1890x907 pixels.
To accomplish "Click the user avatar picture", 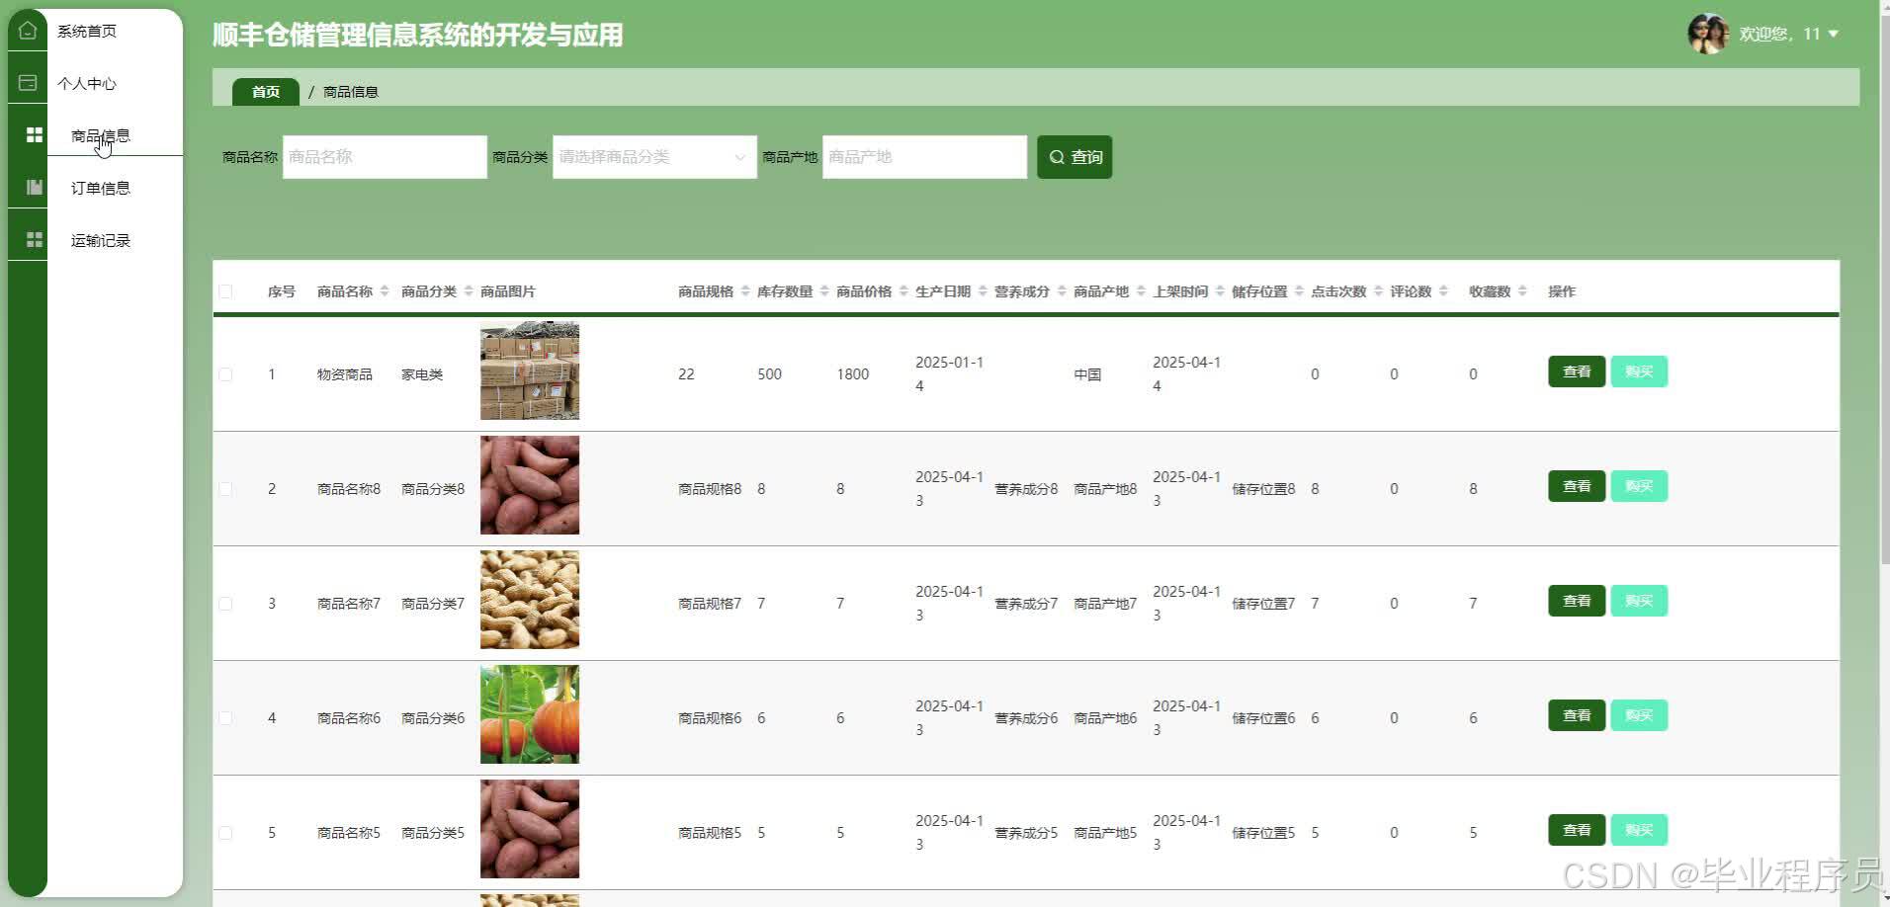I will [1707, 34].
